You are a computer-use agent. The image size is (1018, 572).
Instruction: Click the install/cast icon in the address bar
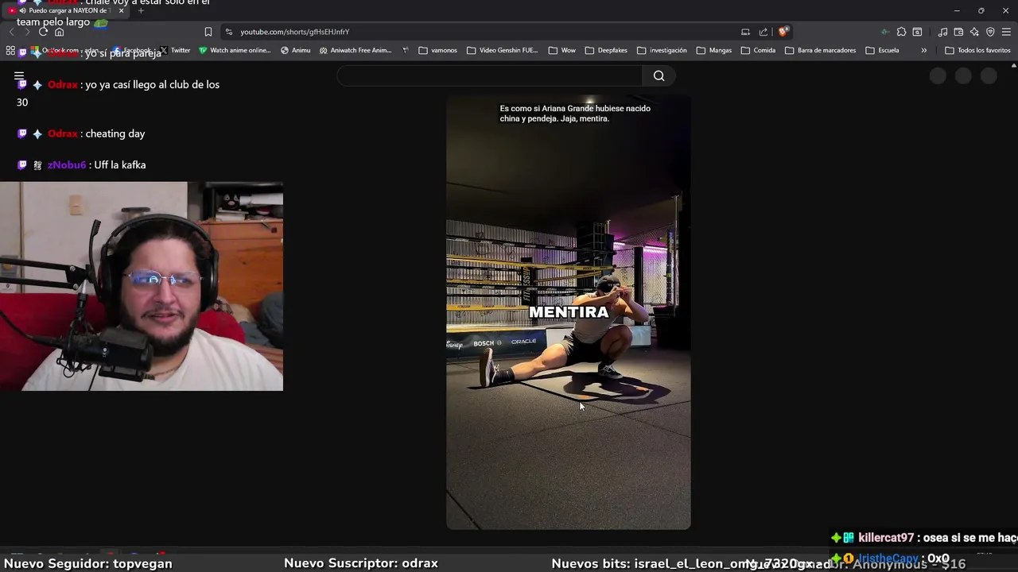745,32
